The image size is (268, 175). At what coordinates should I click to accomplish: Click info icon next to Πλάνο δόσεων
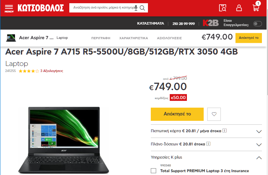click(x=208, y=144)
